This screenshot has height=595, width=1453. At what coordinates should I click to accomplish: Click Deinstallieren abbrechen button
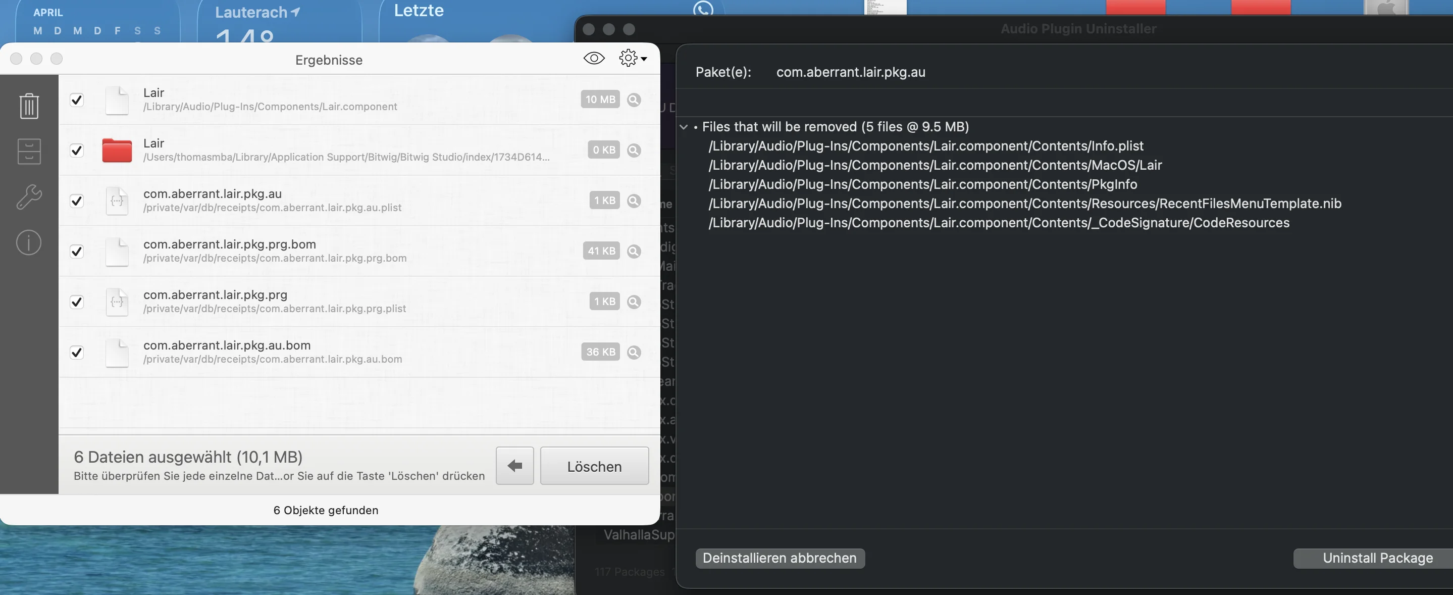[780, 558]
